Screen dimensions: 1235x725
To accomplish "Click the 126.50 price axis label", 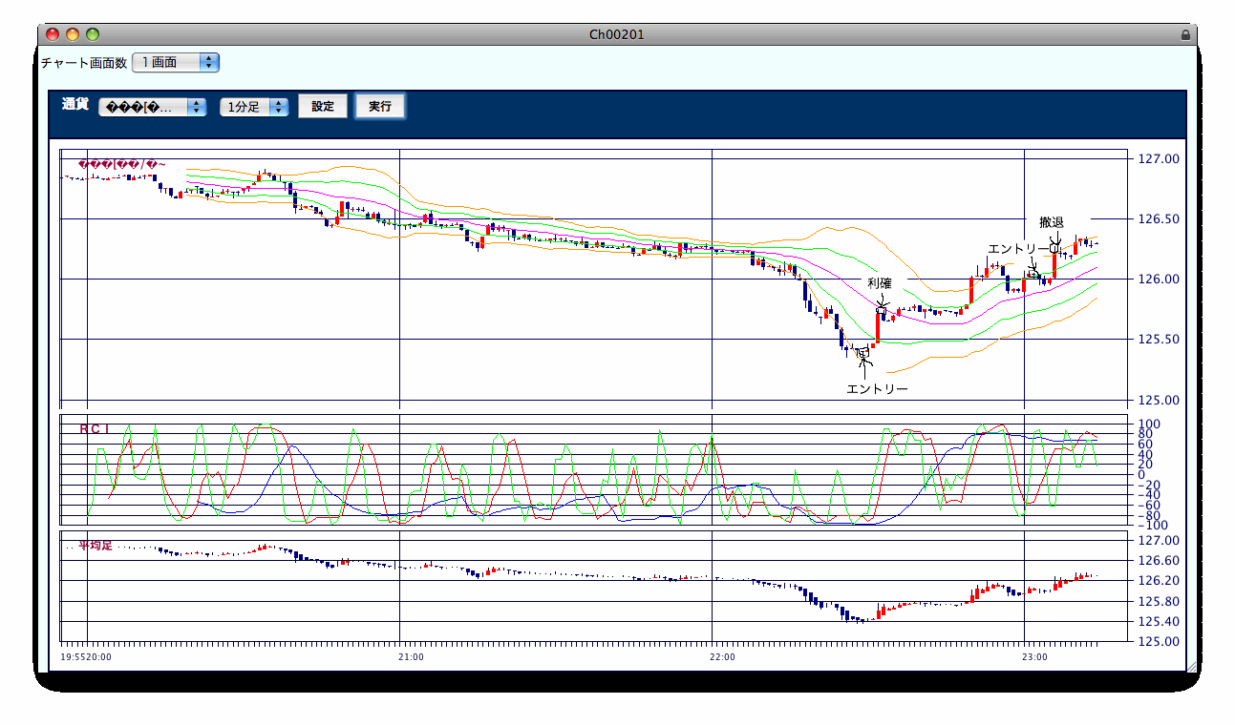I will (1160, 219).
